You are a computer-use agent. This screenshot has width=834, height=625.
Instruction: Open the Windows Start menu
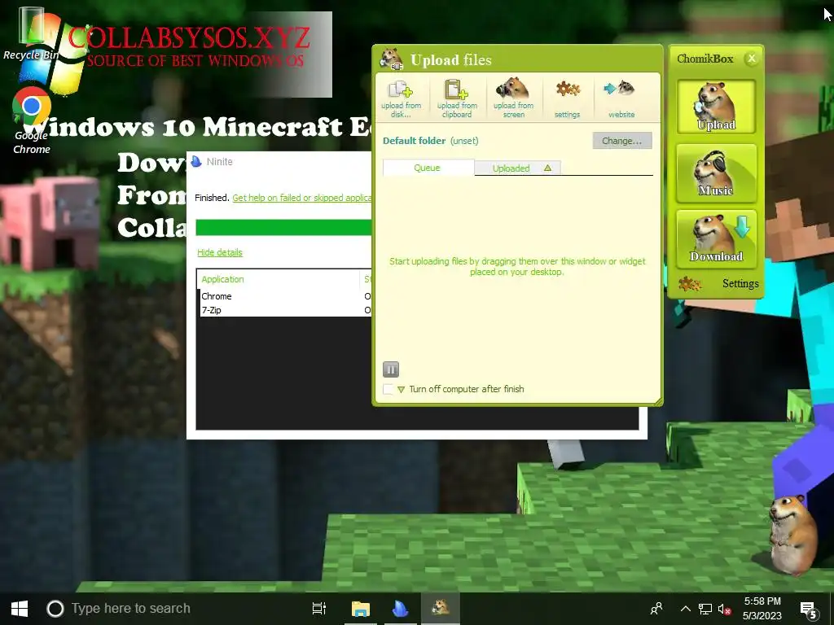click(x=20, y=609)
